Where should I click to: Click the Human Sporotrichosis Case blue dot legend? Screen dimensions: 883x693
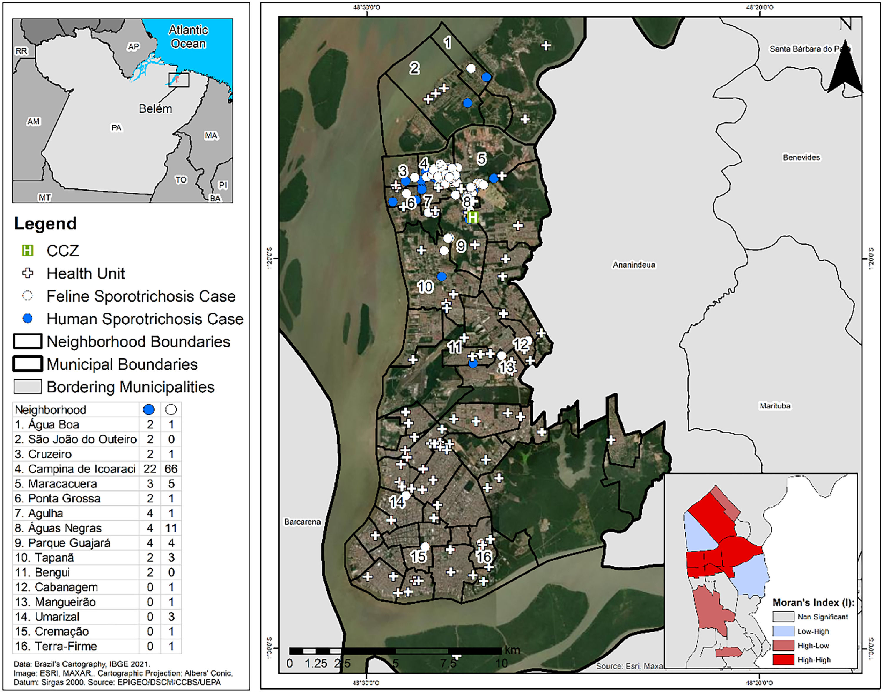tap(27, 319)
